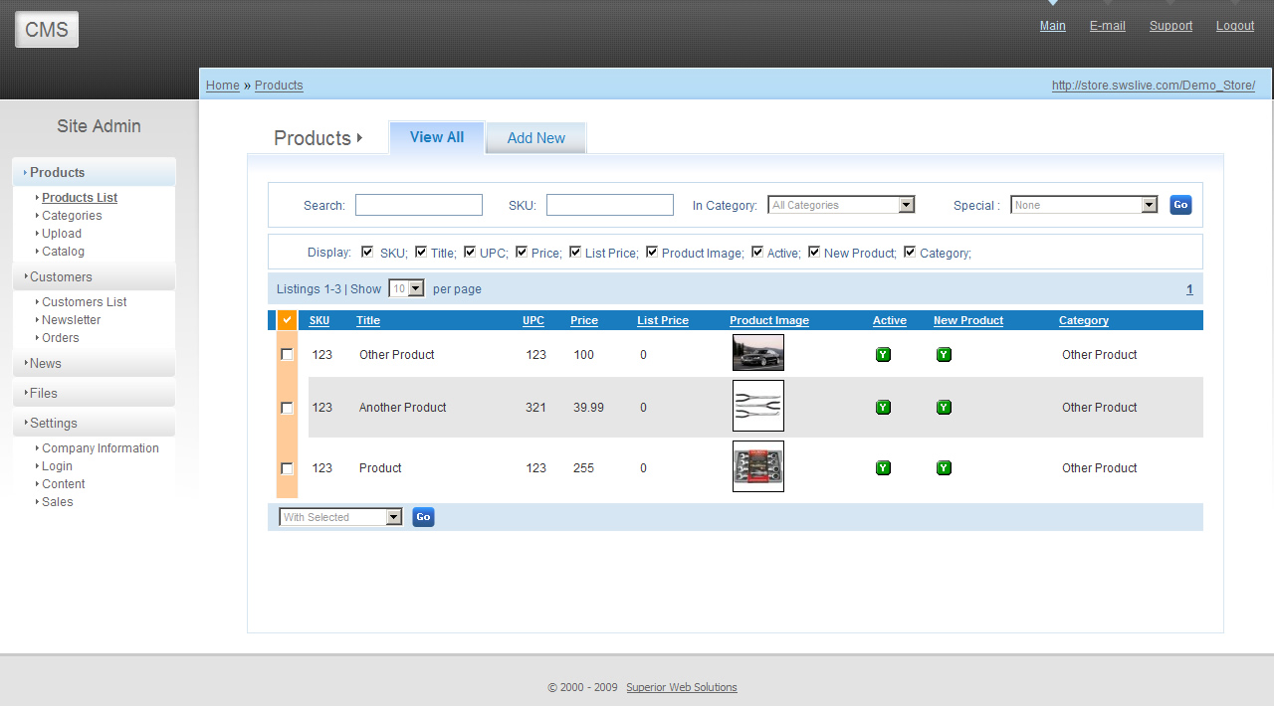Open Company Information in the sidebar
The image size is (1274, 706).
(101, 448)
